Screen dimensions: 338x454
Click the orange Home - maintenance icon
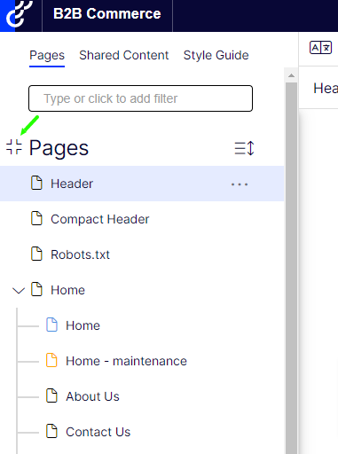click(51, 360)
